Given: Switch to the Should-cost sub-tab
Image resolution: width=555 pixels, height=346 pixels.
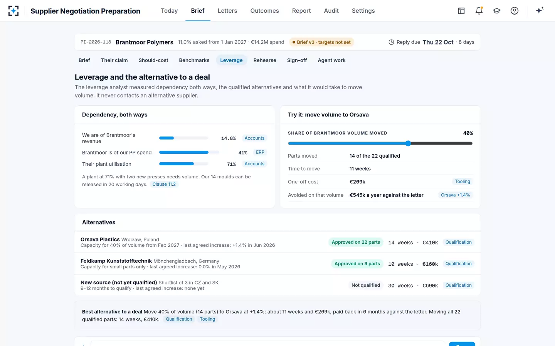Looking at the screenshot, I should [153, 60].
